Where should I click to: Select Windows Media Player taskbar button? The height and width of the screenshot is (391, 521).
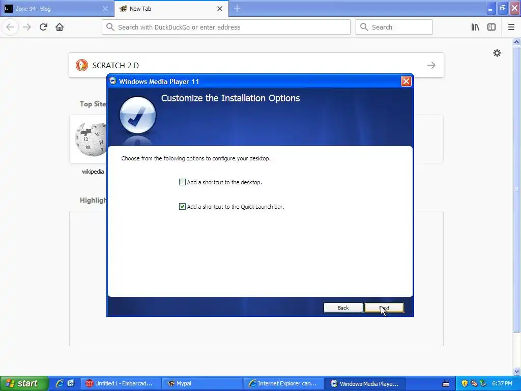365,383
